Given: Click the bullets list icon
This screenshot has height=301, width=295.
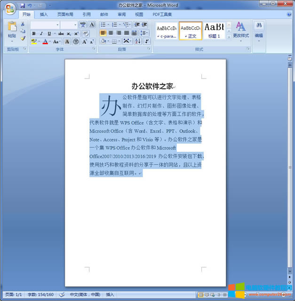Looking at the screenshot, I should point(103,24).
